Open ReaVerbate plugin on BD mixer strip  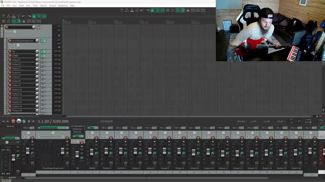[77, 129]
